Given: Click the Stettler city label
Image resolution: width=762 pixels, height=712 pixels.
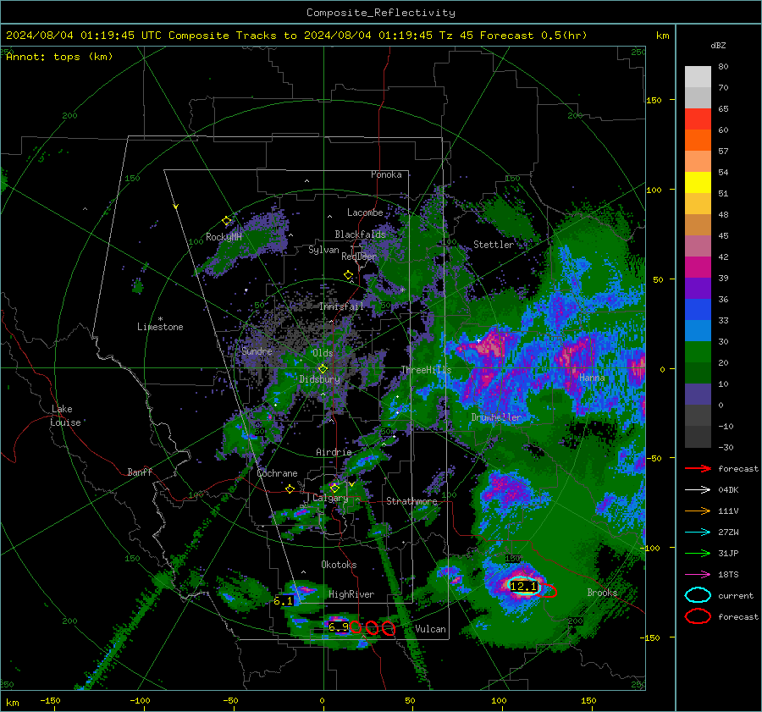Looking at the screenshot, I should [x=494, y=245].
